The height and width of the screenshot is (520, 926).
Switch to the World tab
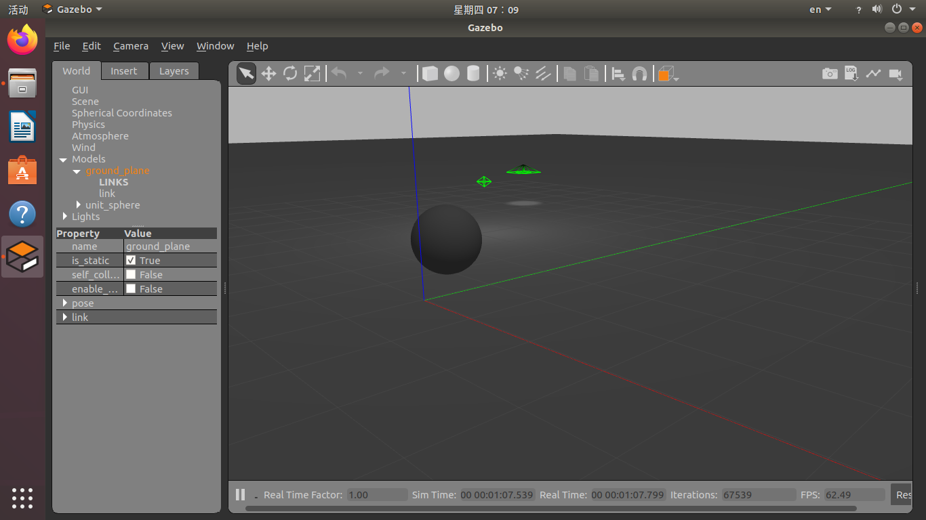[77, 71]
